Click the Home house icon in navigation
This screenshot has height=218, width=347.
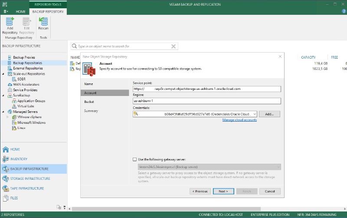[6, 149]
